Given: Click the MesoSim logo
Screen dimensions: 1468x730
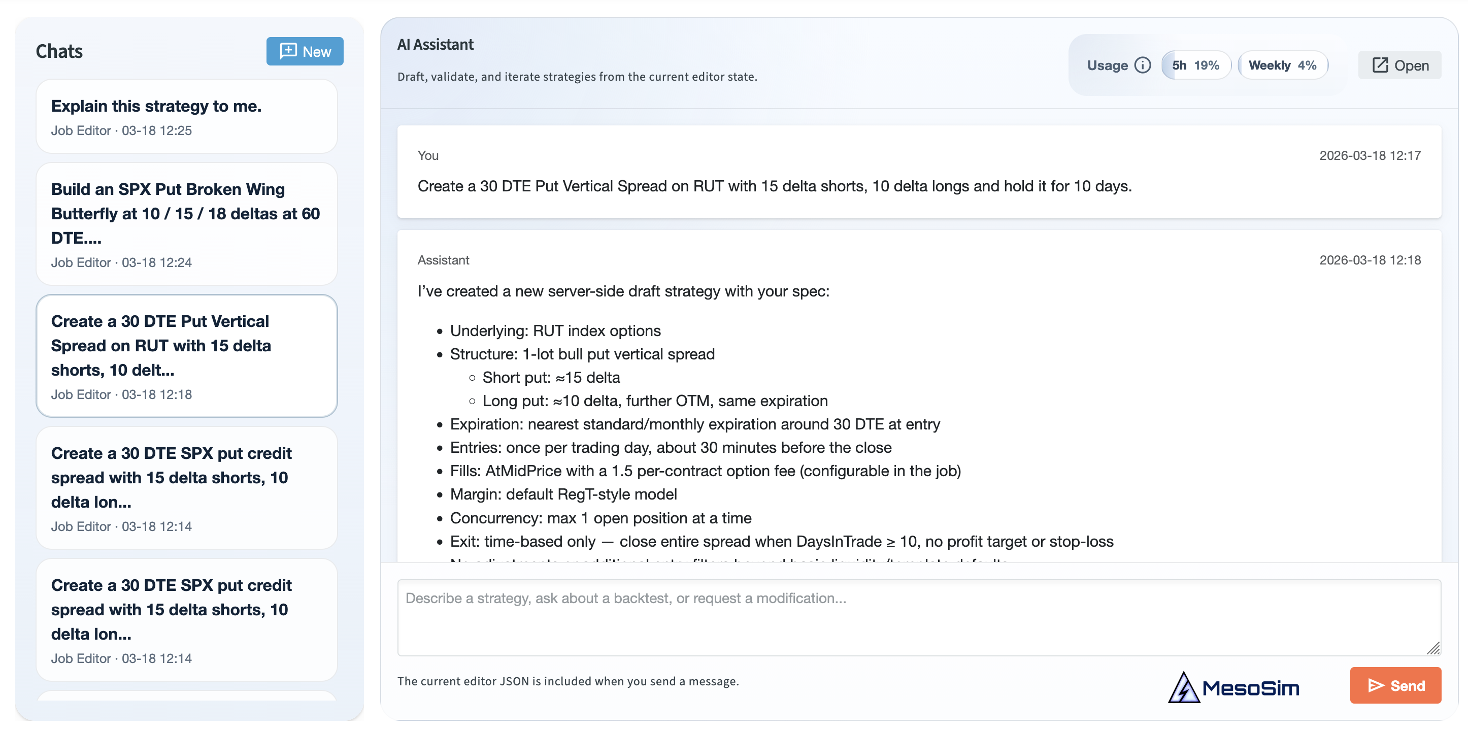Looking at the screenshot, I should 1235,687.
